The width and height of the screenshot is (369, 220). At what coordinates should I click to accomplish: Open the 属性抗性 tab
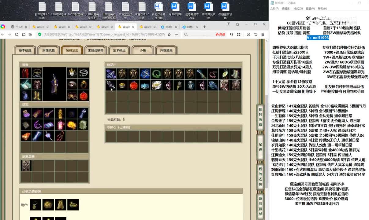point(48,50)
